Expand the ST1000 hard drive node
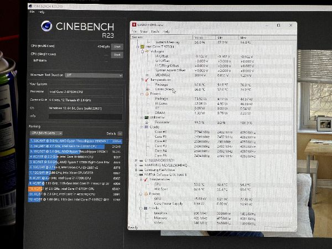This screenshot has width=332, height=249. [136, 160]
